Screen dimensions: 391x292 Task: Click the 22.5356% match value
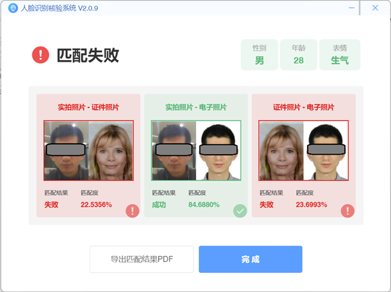pyautogui.click(x=96, y=205)
